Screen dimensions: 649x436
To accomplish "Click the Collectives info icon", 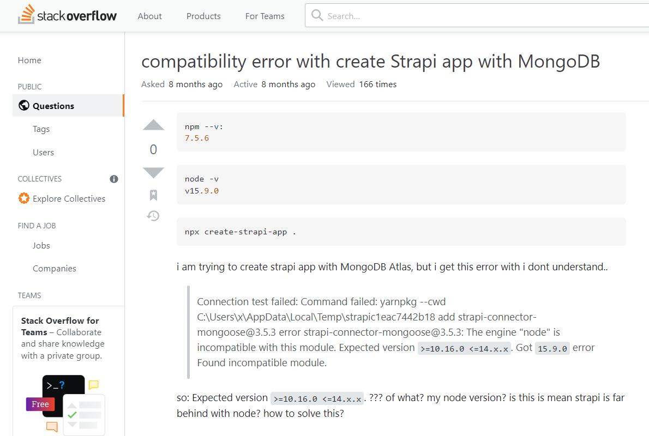I will point(114,179).
